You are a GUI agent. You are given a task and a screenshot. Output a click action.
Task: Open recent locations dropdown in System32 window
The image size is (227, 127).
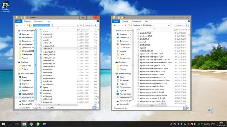pyautogui.click(x=24, y=25)
